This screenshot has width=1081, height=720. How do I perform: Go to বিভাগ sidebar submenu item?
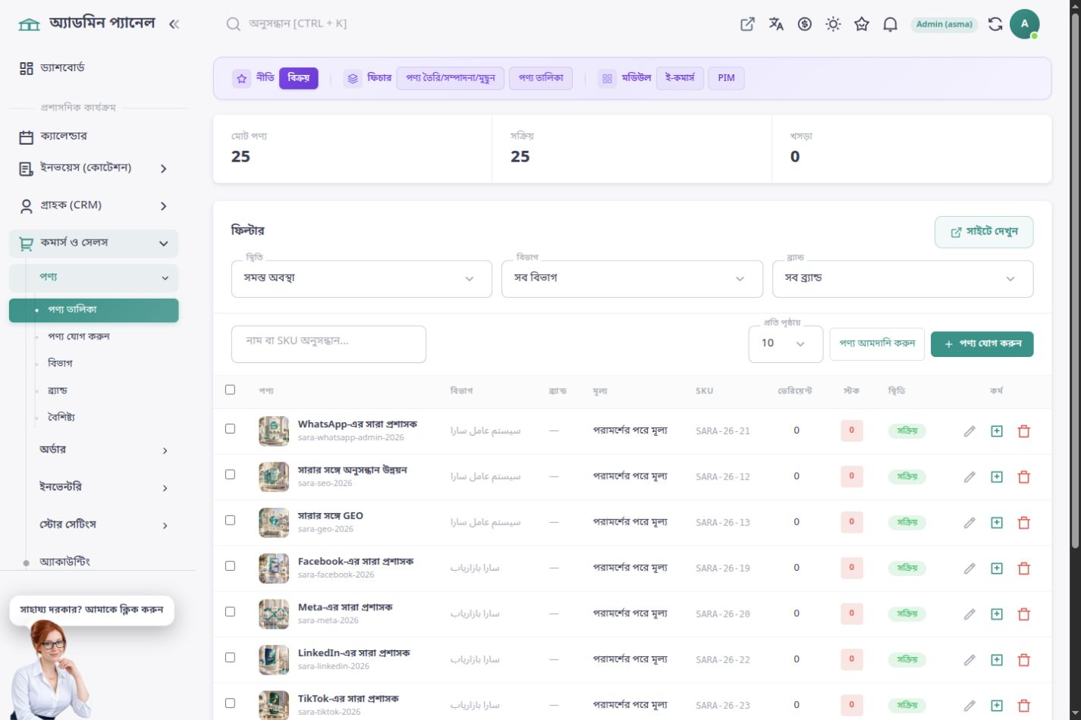pos(60,363)
